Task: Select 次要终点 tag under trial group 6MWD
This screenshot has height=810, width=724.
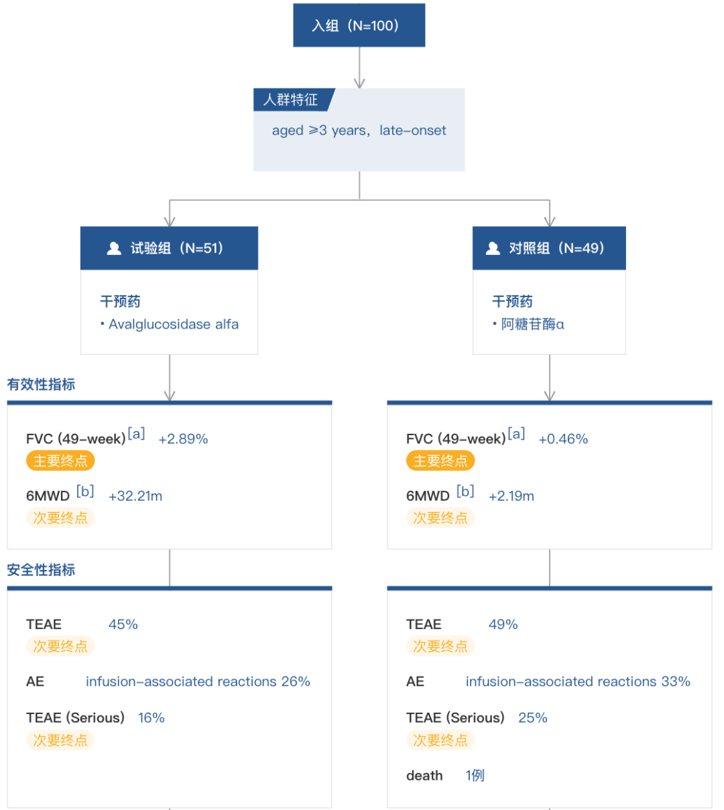Action: tap(60, 518)
